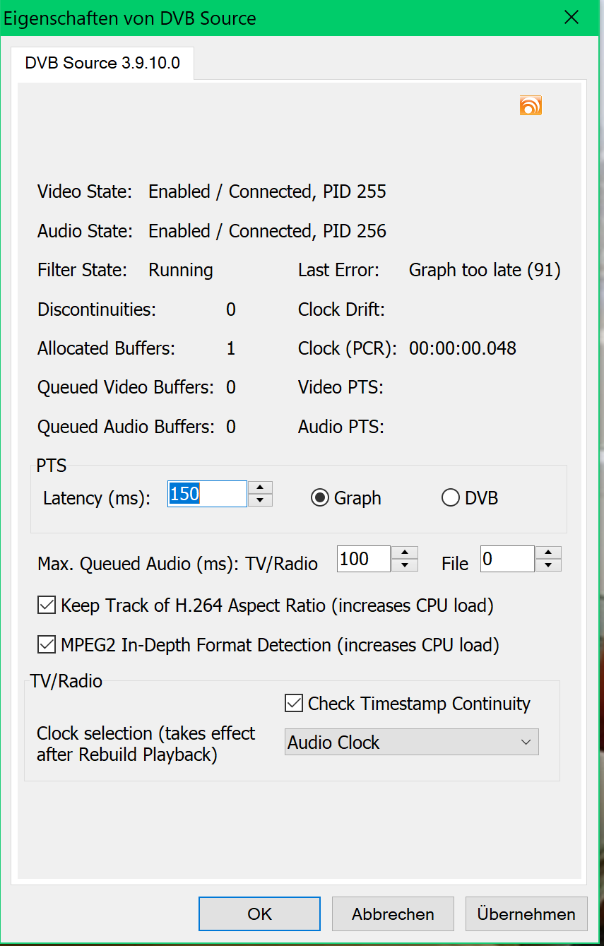Open the Audio Clock selection dropdown
This screenshot has height=946, width=604.
click(411, 743)
